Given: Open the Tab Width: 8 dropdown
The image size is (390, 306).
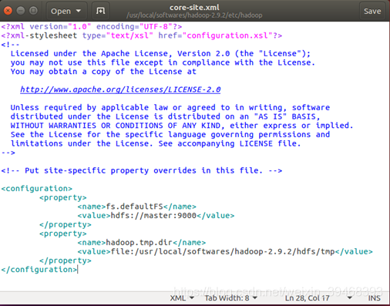Looking at the screenshot, I should click(230, 298).
